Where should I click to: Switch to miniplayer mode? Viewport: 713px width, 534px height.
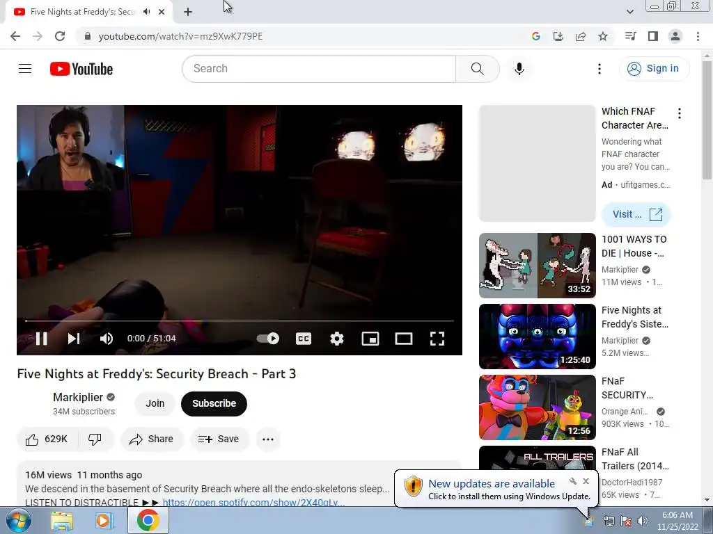[x=370, y=339]
